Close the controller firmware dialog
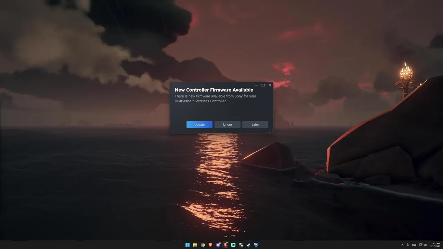 [270, 85]
